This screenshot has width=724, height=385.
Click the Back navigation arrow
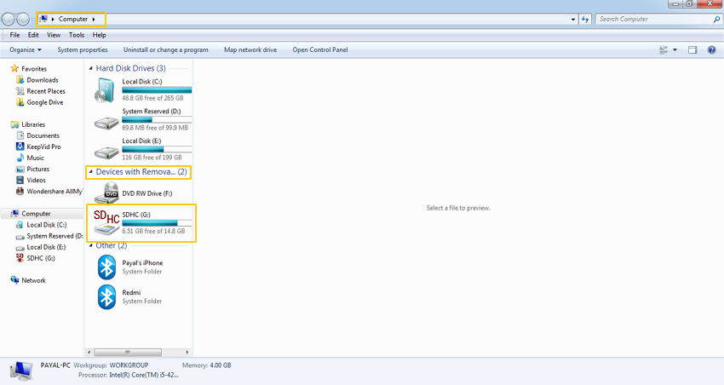coord(8,19)
